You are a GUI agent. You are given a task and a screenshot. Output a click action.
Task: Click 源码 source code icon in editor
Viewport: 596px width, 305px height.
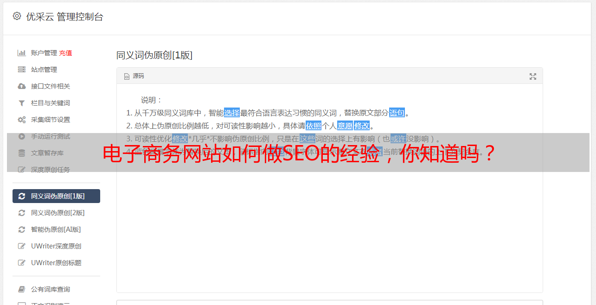127,76
